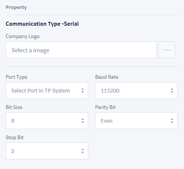Click the Port Type label
The width and height of the screenshot is (184, 169).
pyautogui.click(x=16, y=77)
